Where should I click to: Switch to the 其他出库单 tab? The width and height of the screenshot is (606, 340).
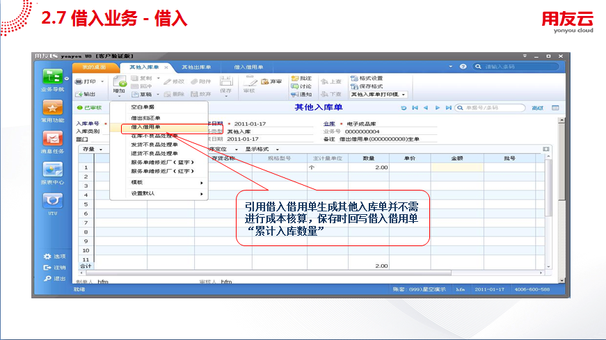pyautogui.click(x=196, y=67)
